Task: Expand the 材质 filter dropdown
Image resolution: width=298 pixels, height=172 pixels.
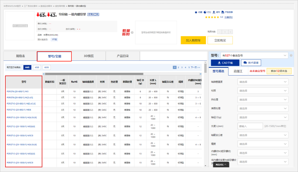Action: click(263, 91)
